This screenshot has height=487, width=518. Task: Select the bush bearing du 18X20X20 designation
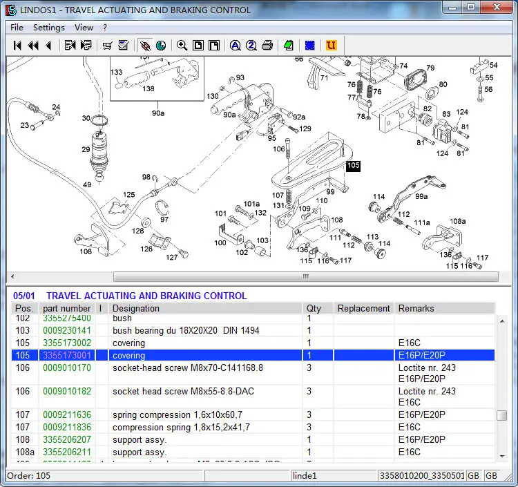[186, 331]
